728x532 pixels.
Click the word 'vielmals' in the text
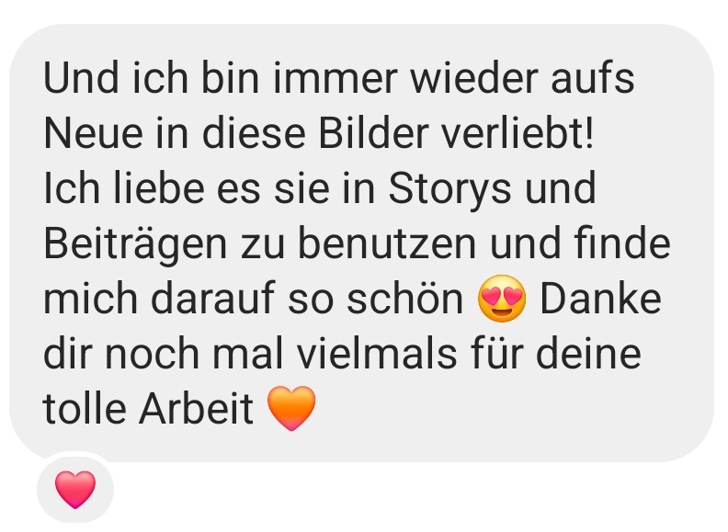point(376,353)
